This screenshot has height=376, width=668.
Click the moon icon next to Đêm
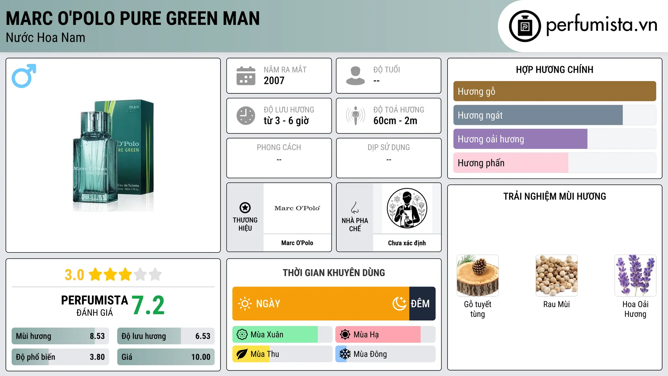(x=400, y=304)
